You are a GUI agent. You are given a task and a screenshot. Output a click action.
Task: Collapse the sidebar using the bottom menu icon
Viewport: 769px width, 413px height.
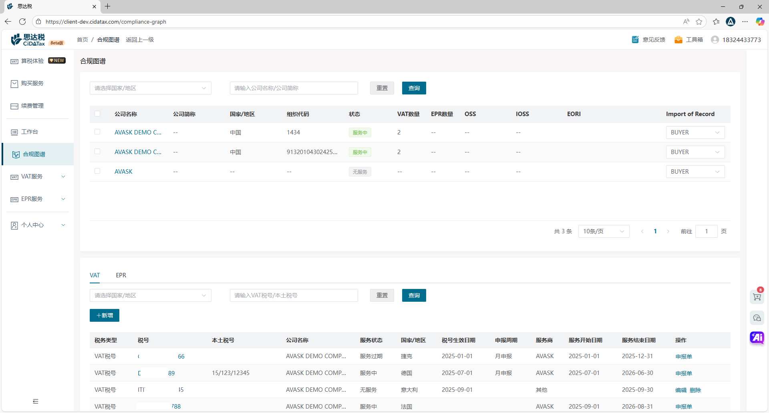pos(36,401)
